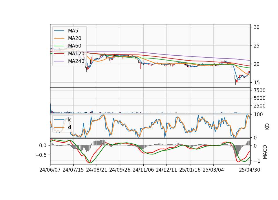Click the 24/07/15 date label
This screenshot has height=200, width=278.
pyautogui.click(x=73, y=170)
